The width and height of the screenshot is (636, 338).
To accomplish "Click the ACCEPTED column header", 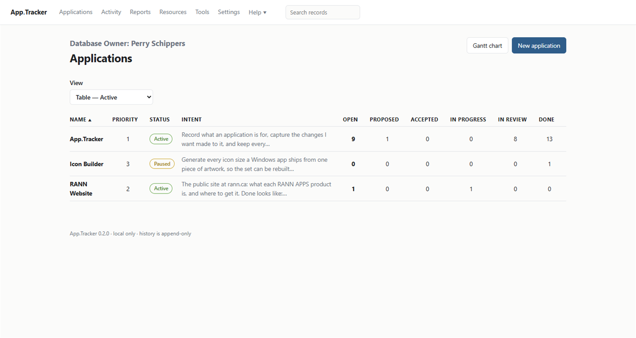I will (x=424, y=119).
